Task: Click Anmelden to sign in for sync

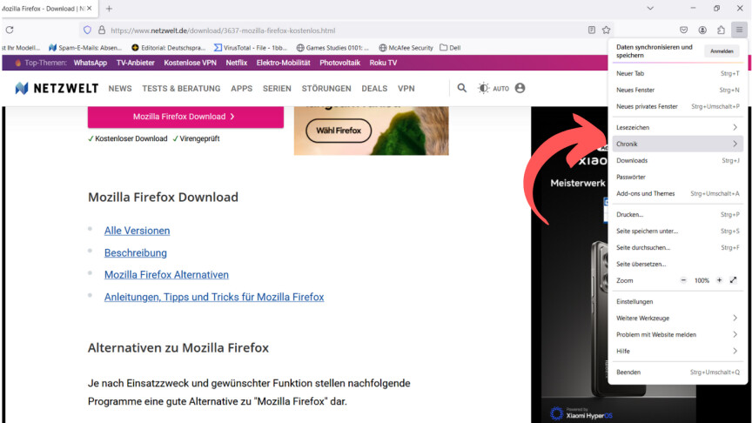Action: [x=722, y=50]
